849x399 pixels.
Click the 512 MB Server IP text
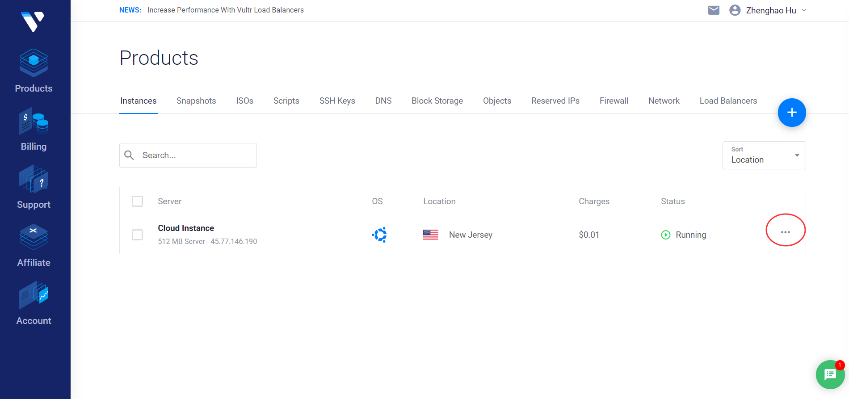pos(207,241)
